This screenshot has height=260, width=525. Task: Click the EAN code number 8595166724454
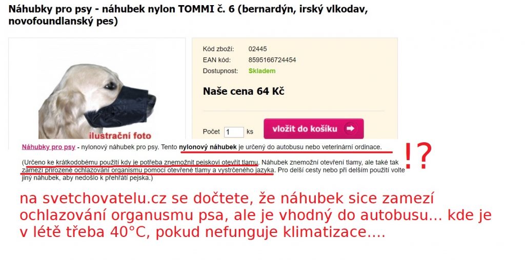(272, 60)
